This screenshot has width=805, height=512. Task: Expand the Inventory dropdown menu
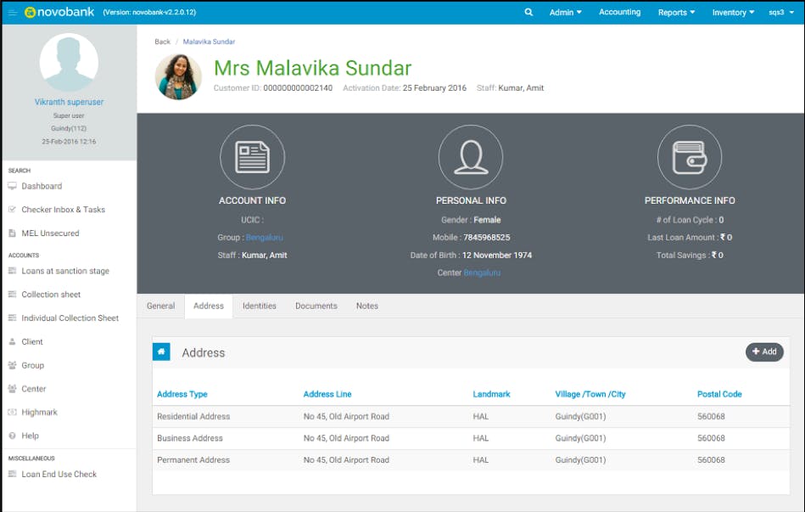[x=733, y=13]
